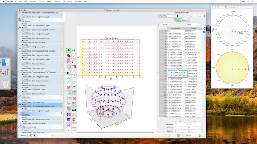
Task: Select the 3D Scatter tree row
Action: tap(40, 20)
